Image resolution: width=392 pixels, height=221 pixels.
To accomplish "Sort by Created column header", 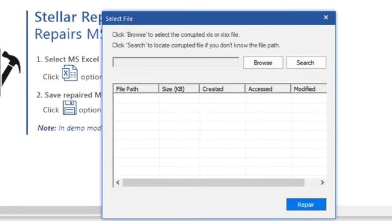I will tap(222, 88).
